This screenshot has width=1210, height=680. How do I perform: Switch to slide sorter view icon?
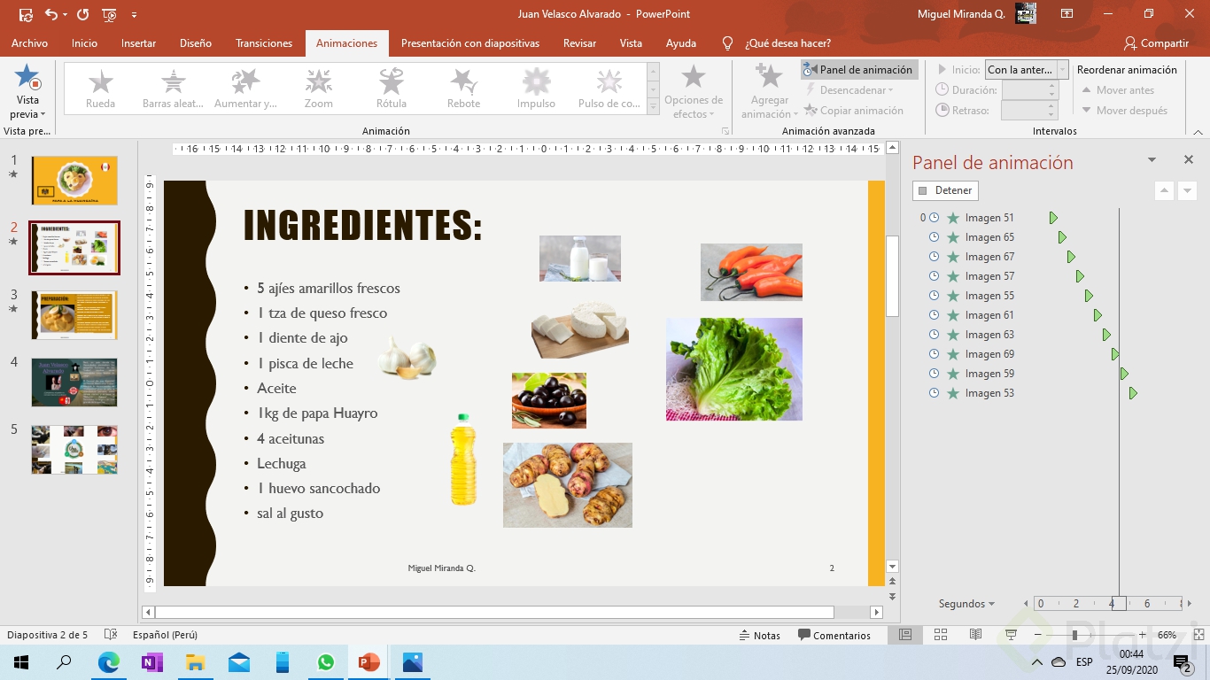point(941,635)
